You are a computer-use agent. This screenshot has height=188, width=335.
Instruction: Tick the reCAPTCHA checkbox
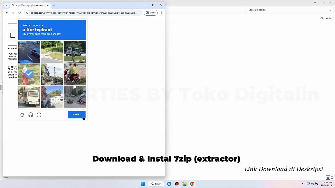coord(13,35)
